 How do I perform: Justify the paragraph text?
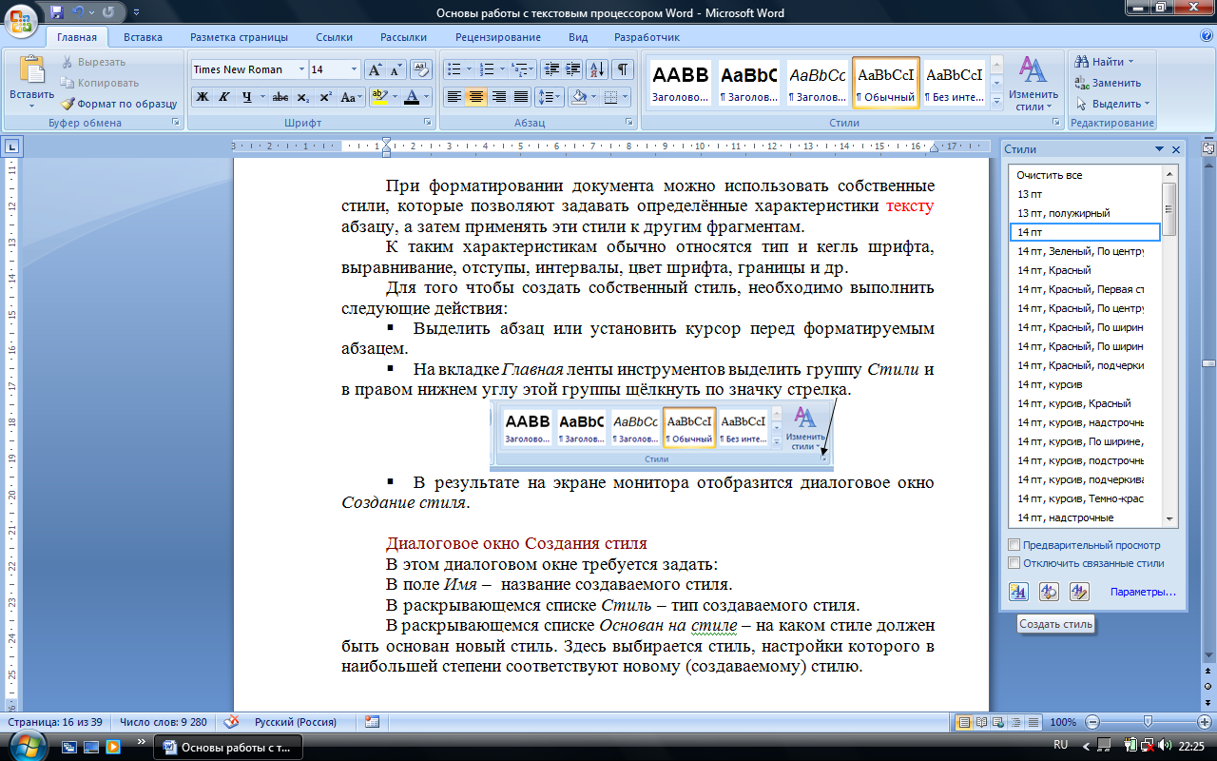(520, 97)
